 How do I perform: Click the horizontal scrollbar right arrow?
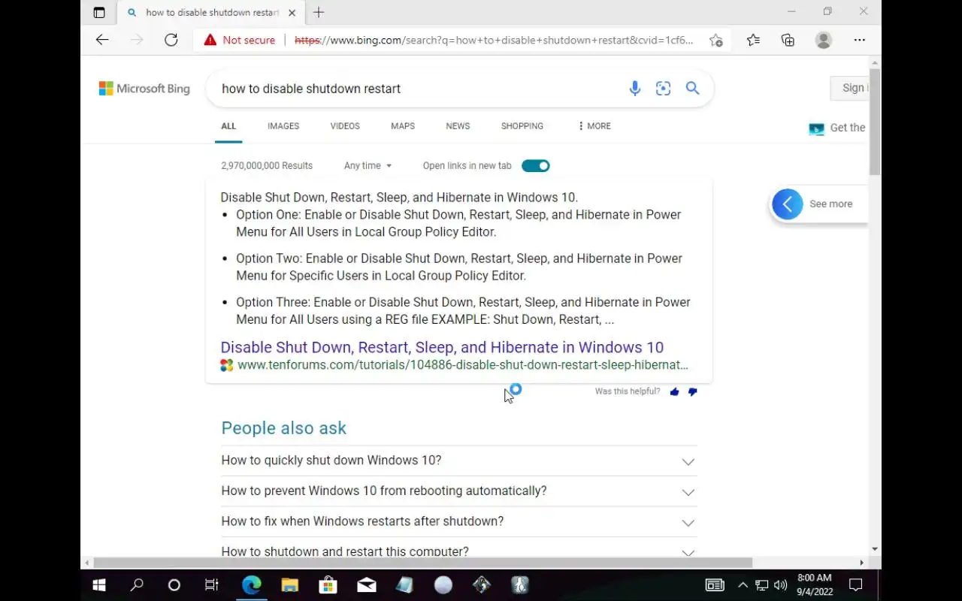coord(861,562)
